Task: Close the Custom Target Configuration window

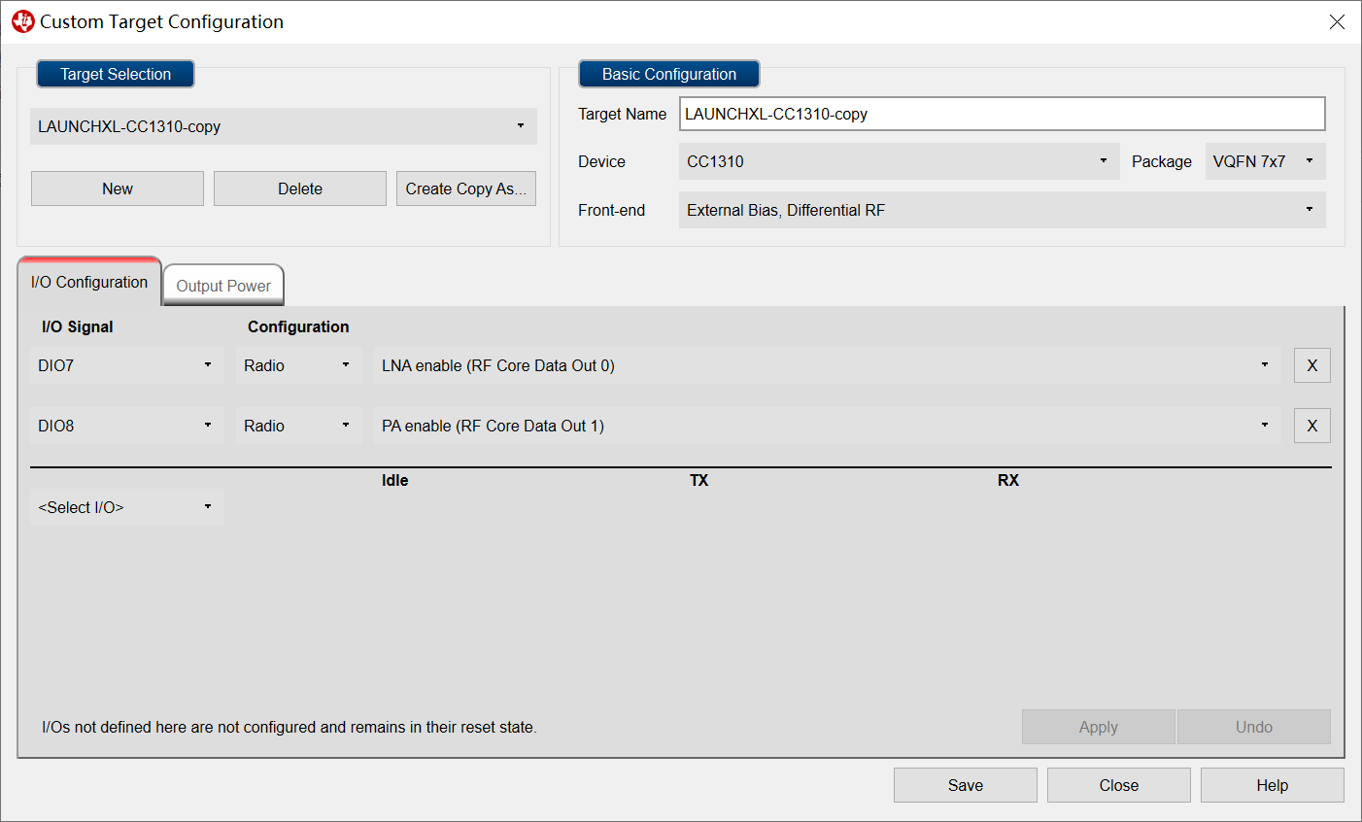Action: point(1337,21)
